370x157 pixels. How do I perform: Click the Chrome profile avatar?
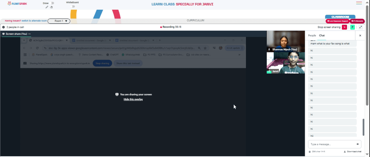click(x=221, y=48)
